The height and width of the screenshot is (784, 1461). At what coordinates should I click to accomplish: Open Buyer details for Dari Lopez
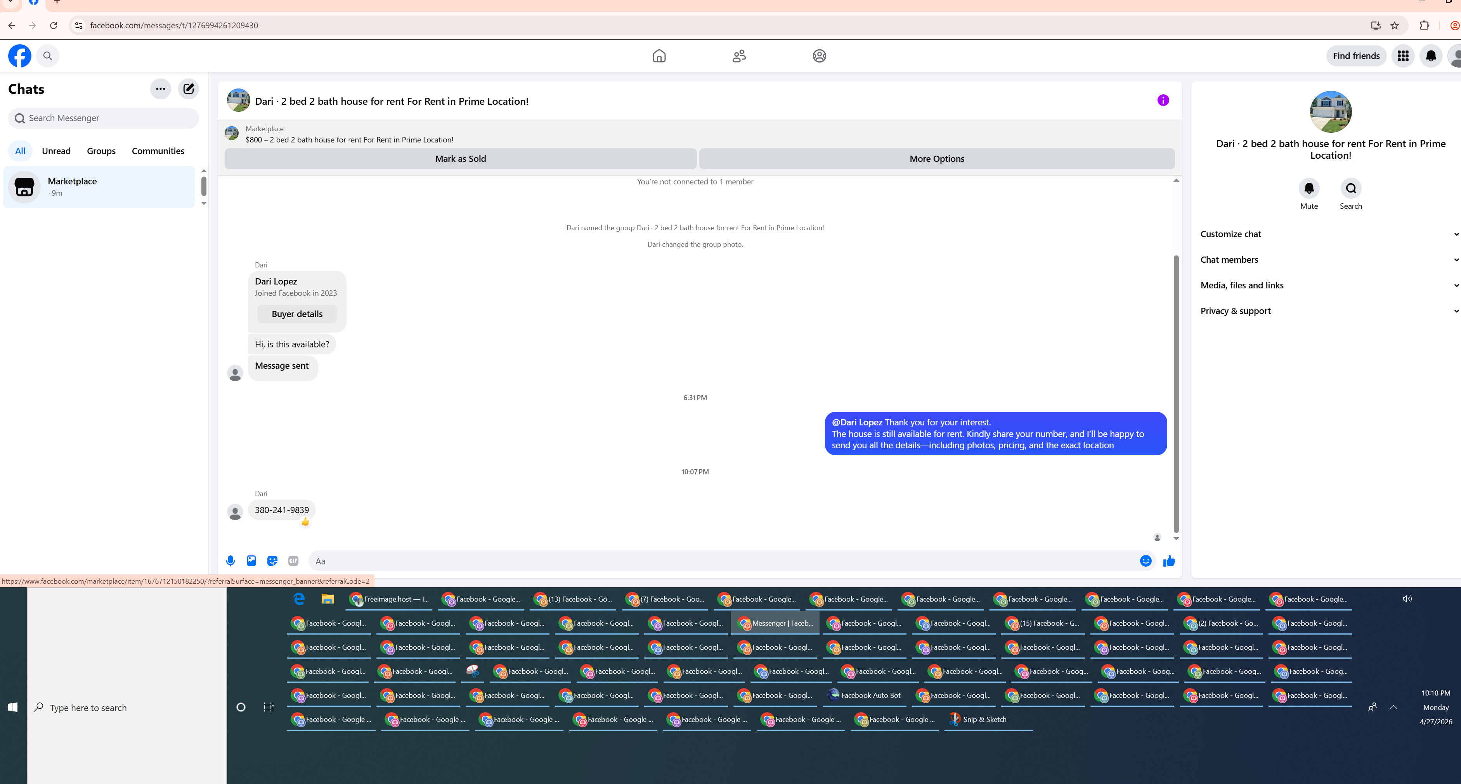(297, 314)
